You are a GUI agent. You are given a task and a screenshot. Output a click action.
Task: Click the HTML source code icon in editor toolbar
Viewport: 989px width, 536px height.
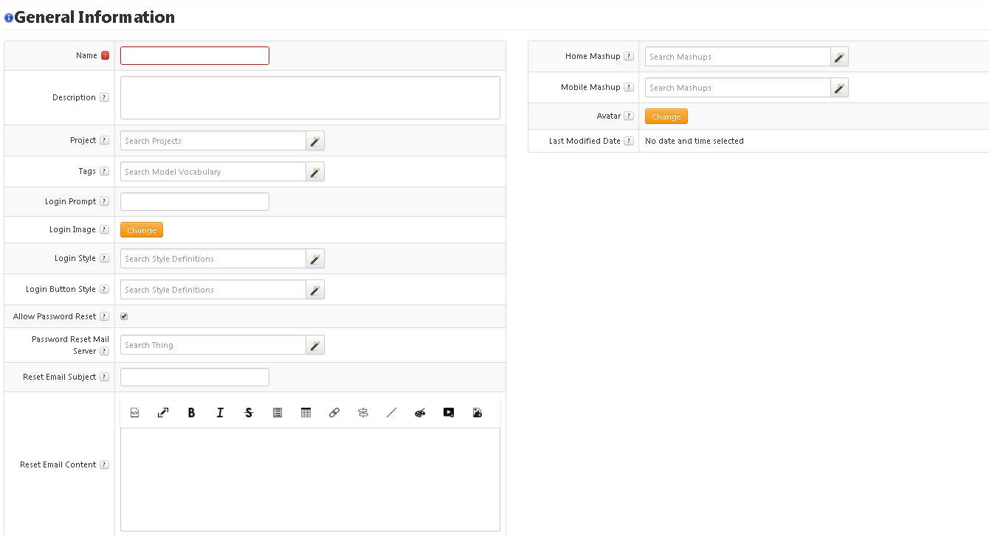click(134, 413)
